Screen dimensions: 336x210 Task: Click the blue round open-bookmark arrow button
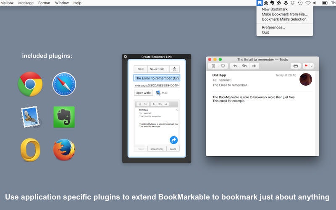[173, 140]
